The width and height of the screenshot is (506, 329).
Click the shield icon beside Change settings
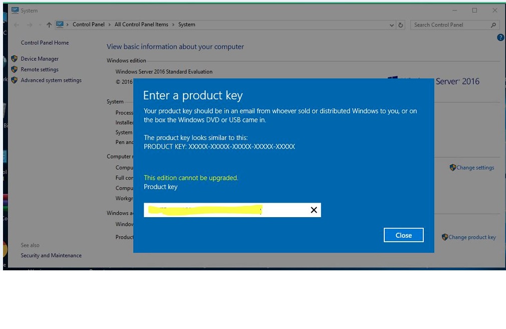tap(453, 168)
